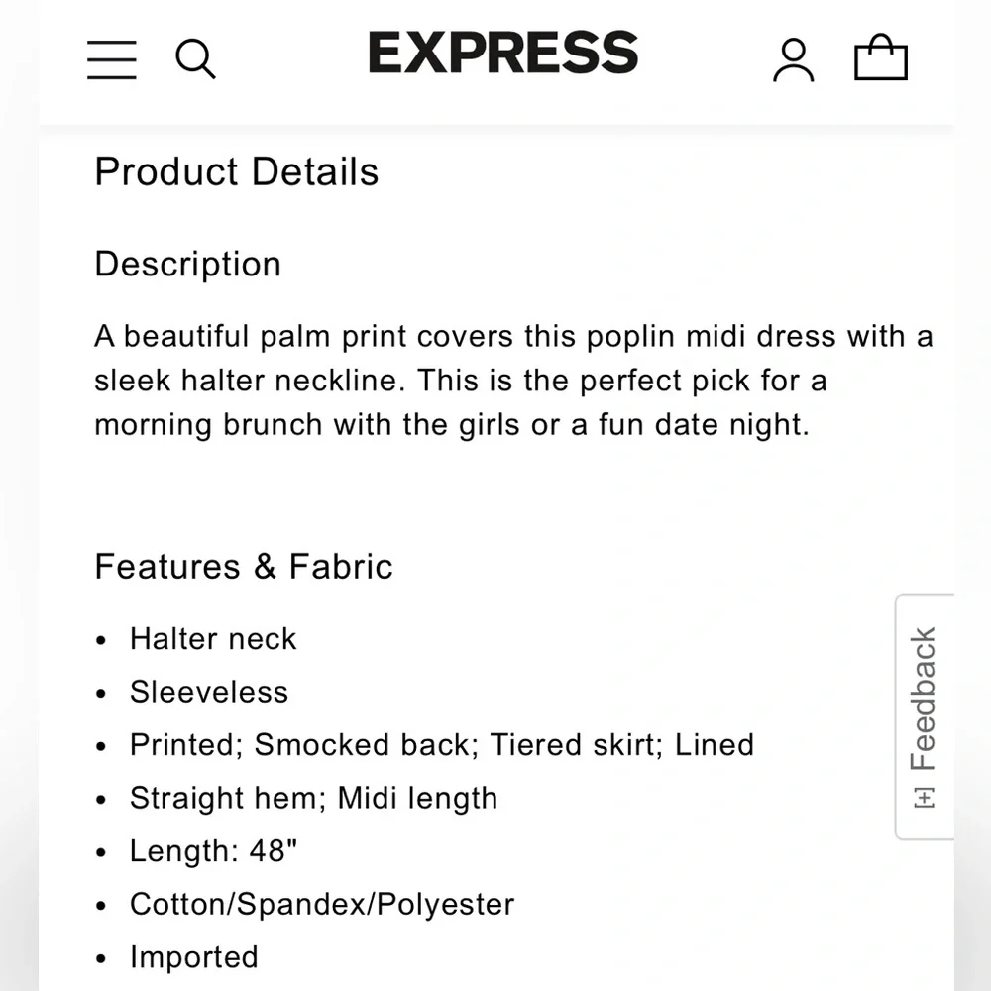Open the hamburger navigation menu
The height and width of the screenshot is (991, 991).
coord(111,59)
